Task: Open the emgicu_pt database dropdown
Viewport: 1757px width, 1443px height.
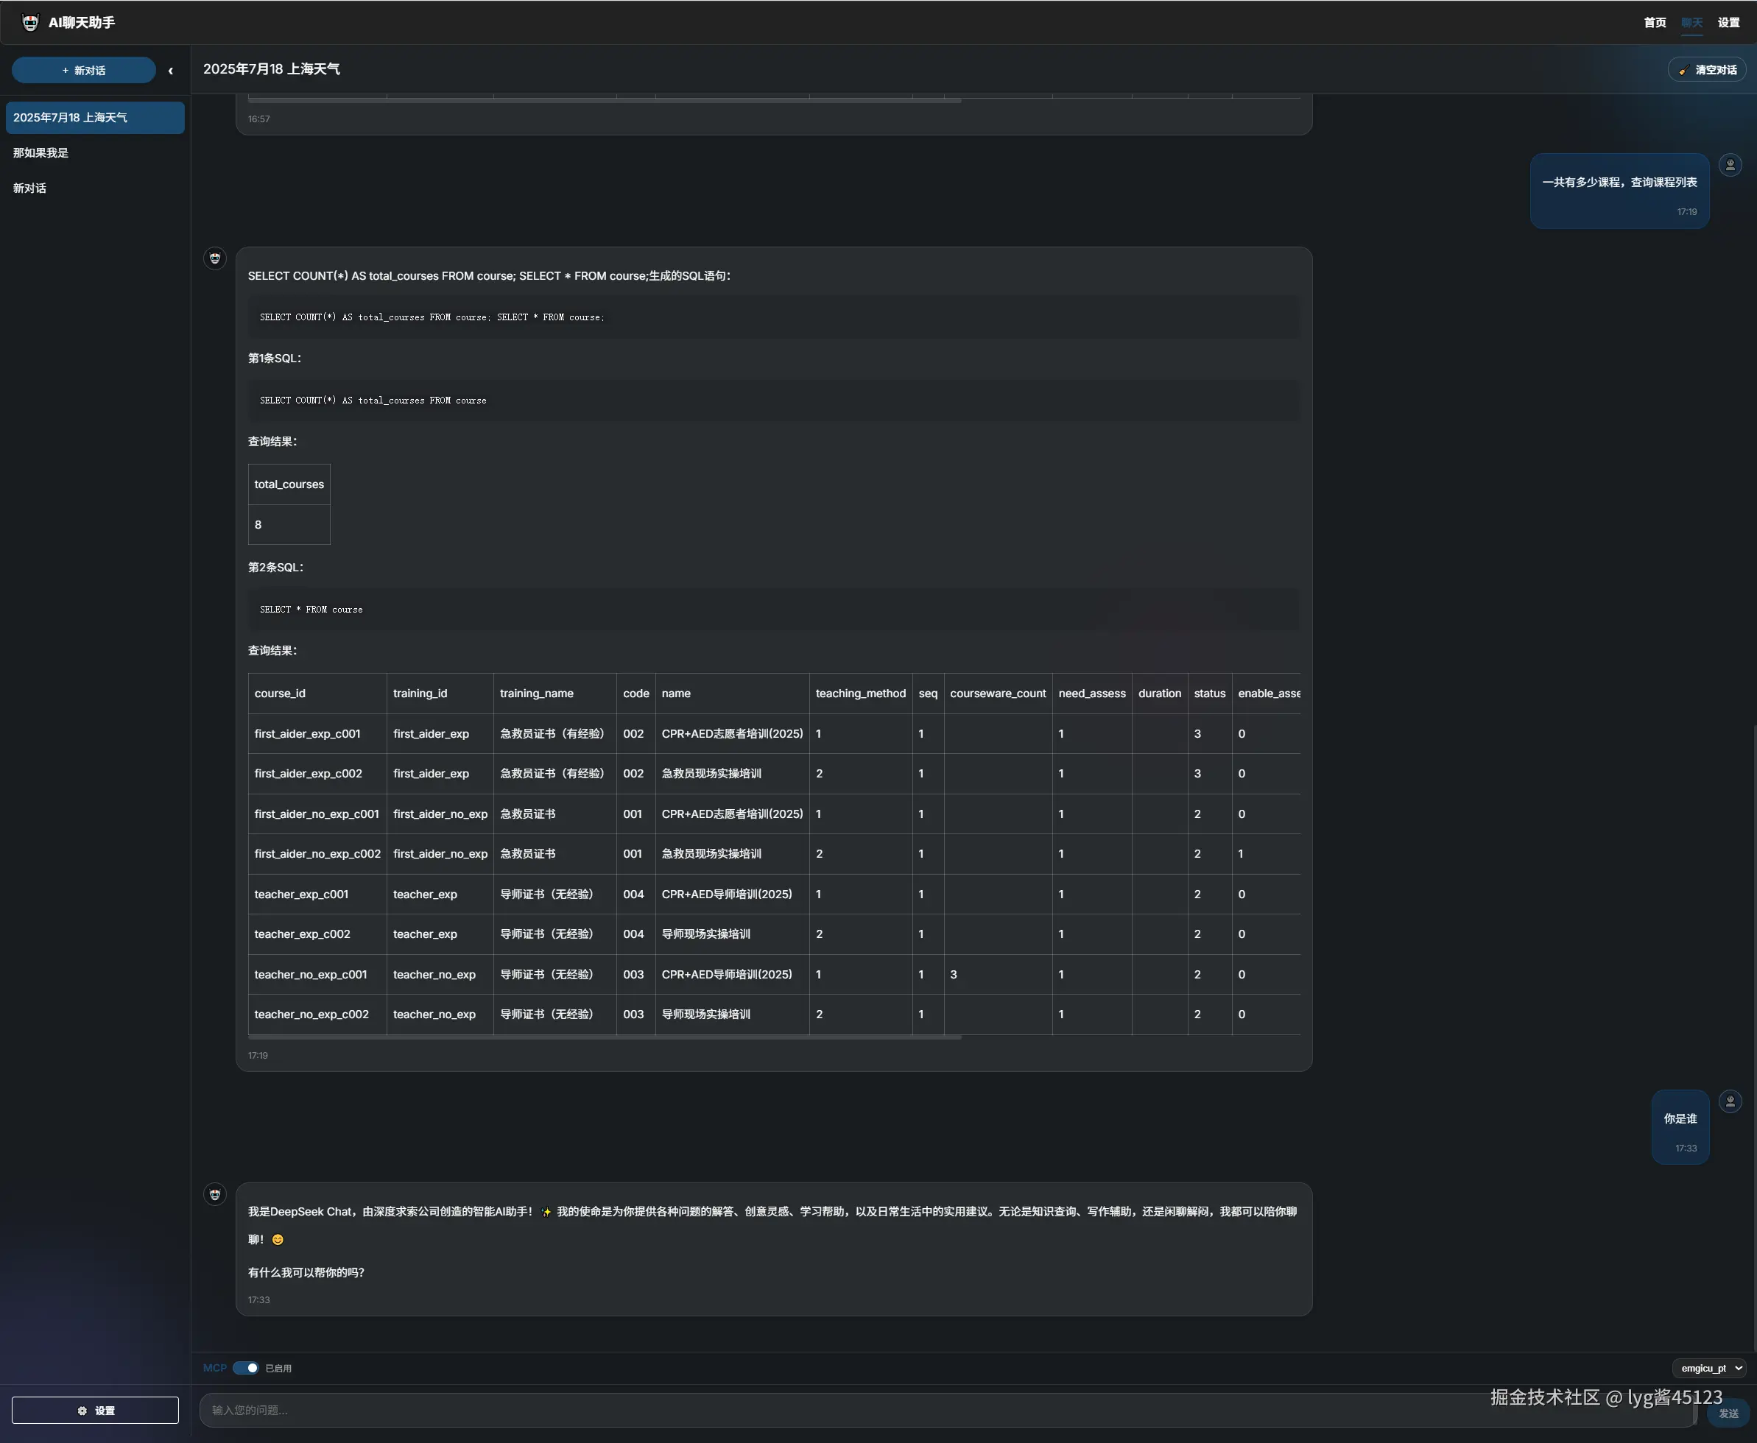Action: pyautogui.click(x=1709, y=1368)
